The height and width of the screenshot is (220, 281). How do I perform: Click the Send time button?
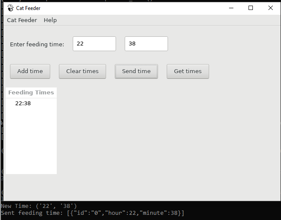(136, 71)
